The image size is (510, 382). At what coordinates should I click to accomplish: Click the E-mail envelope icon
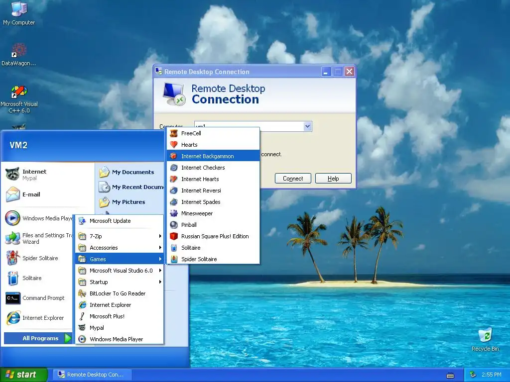(12, 194)
